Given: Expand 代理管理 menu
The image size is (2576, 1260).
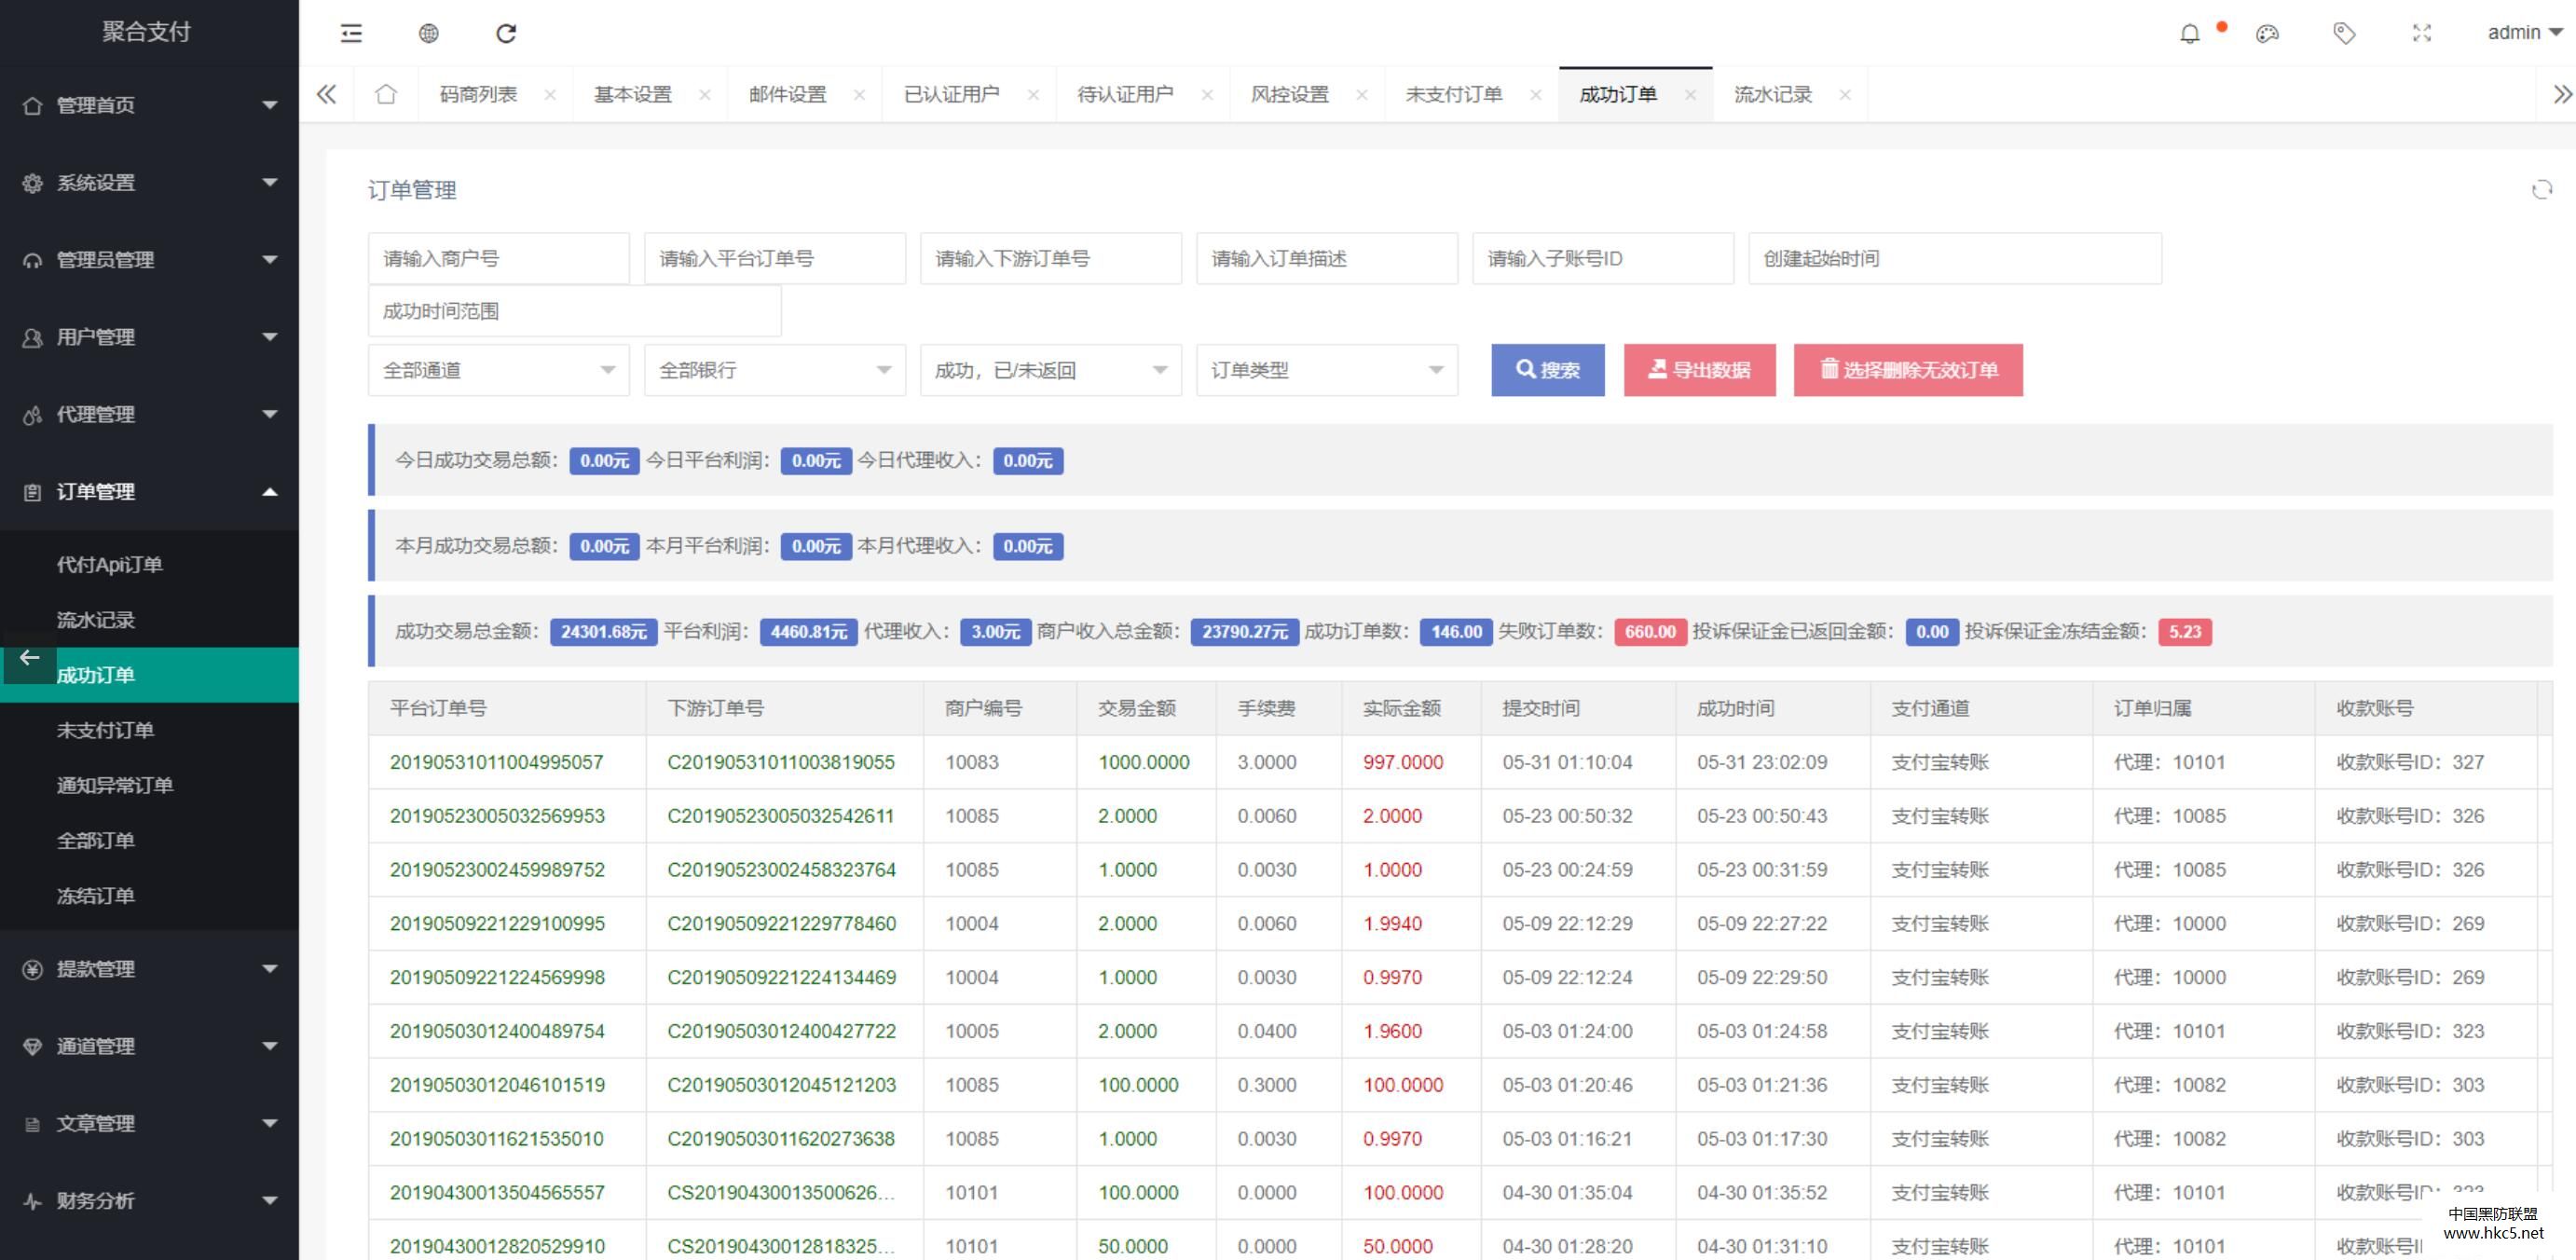Looking at the screenshot, I should click(x=149, y=414).
